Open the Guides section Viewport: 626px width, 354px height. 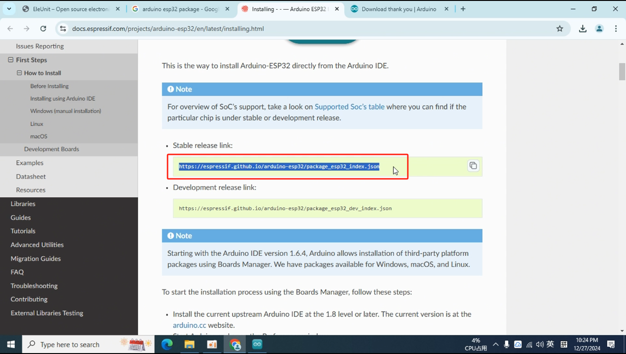21,218
